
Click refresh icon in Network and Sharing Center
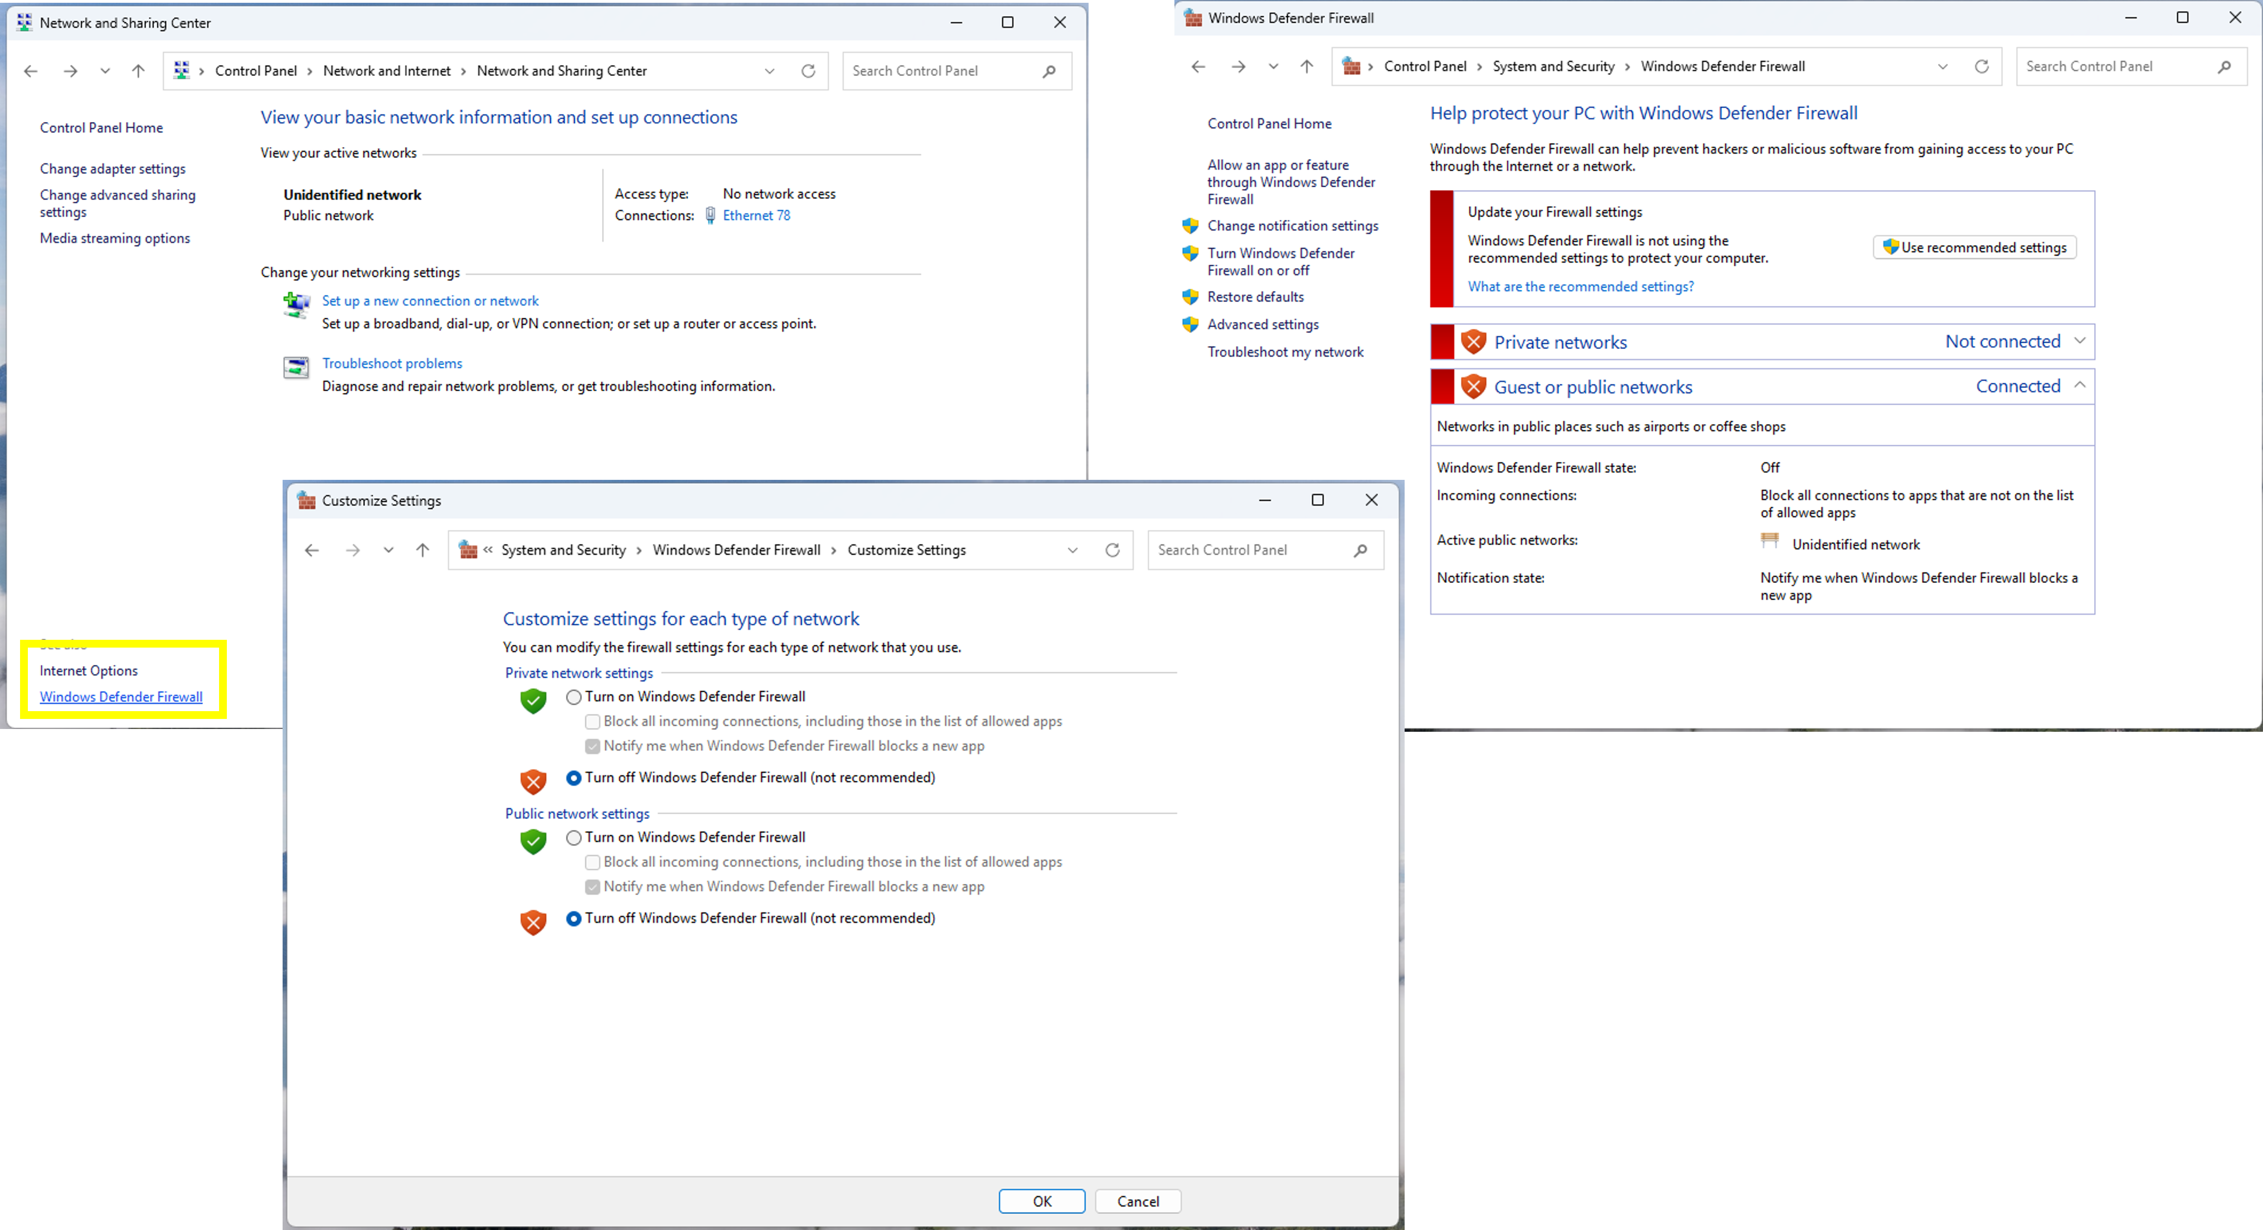point(807,71)
